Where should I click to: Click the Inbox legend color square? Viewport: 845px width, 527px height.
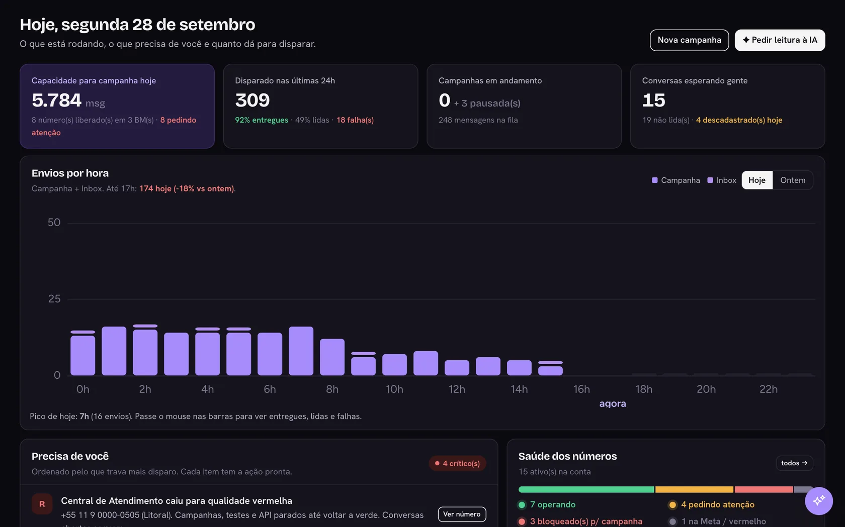(x=710, y=180)
